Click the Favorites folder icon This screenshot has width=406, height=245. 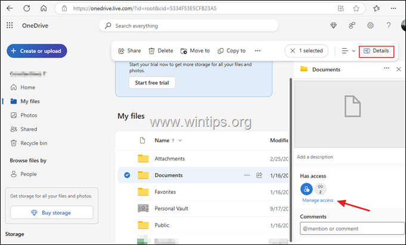coord(143,192)
